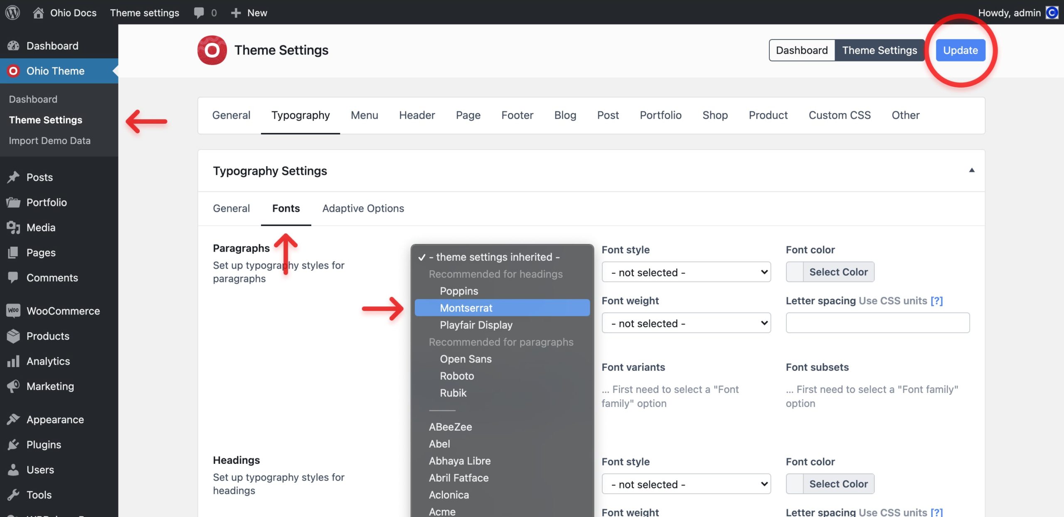Click the WordPress logo icon
This screenshot has height=517, width=1064.
click(12, 12)
